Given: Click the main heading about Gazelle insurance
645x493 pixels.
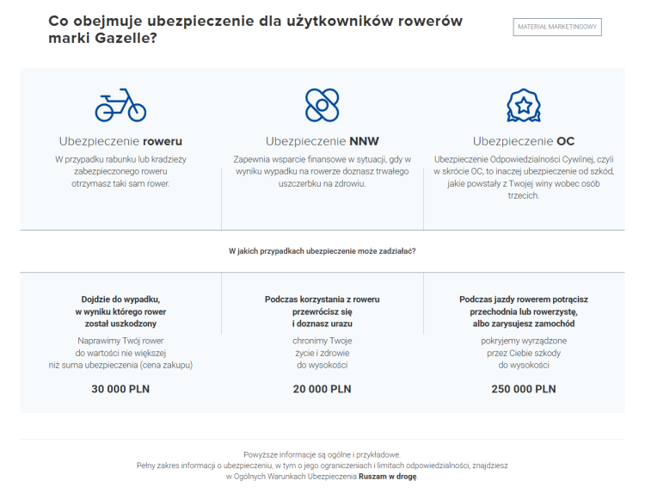Looking at the screenshot, I should point(255,29).
